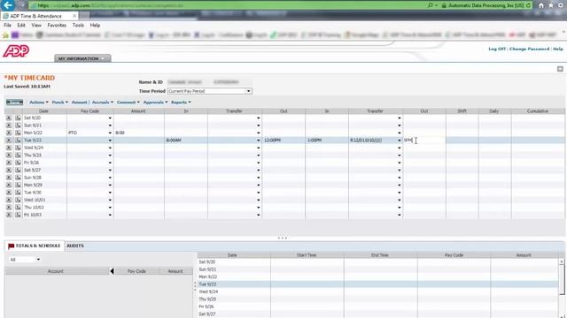567x318 pixels.
Task: Click the second Out field for Tue 9/23
Action: 424,140
